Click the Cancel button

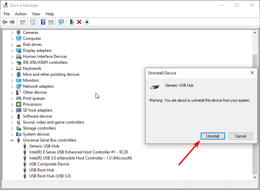coord(241,136)
